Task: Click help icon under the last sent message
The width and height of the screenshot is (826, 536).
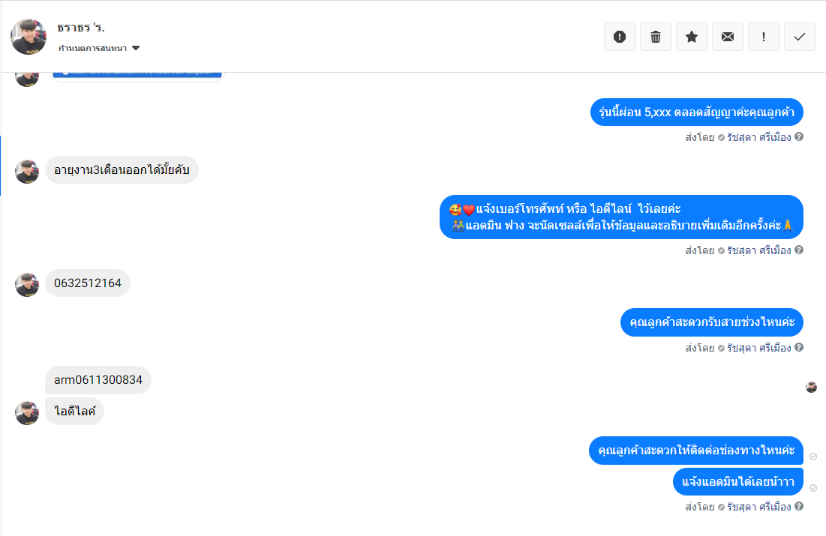Action: point(799,507)
